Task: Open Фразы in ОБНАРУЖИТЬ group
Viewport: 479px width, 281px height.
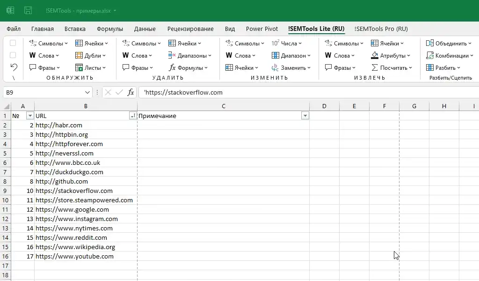Action: [44, 68]
